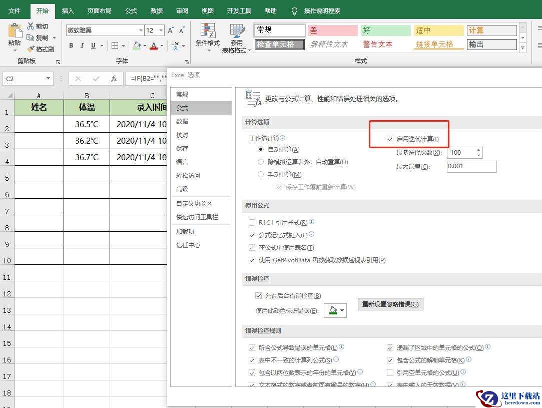Toggle 允许后台错误检查 checkbox
Image resolution: width=542 pixels, height=408 pixels.
pos(258,296)
